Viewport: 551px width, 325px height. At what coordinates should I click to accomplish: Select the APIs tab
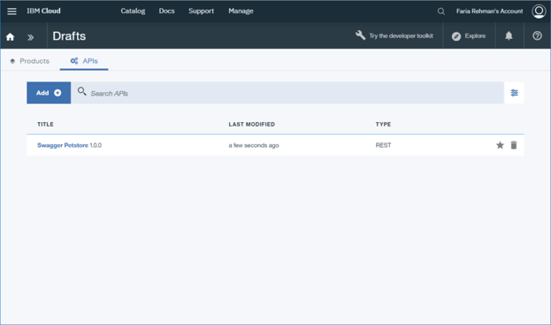(x=84, y=61)
